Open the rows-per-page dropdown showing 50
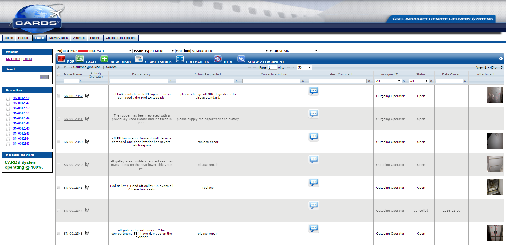Viewport: 506px width, 245px height. click(x=304, y=68)
